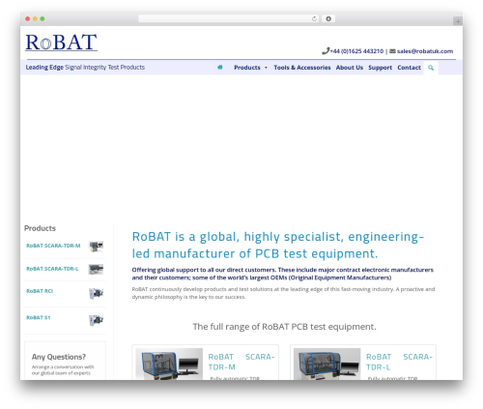Image resolution: width=483 pixels, height=409 pixels.
Task: Click the Products sidebar heading
Action: [x=40, y=228]
